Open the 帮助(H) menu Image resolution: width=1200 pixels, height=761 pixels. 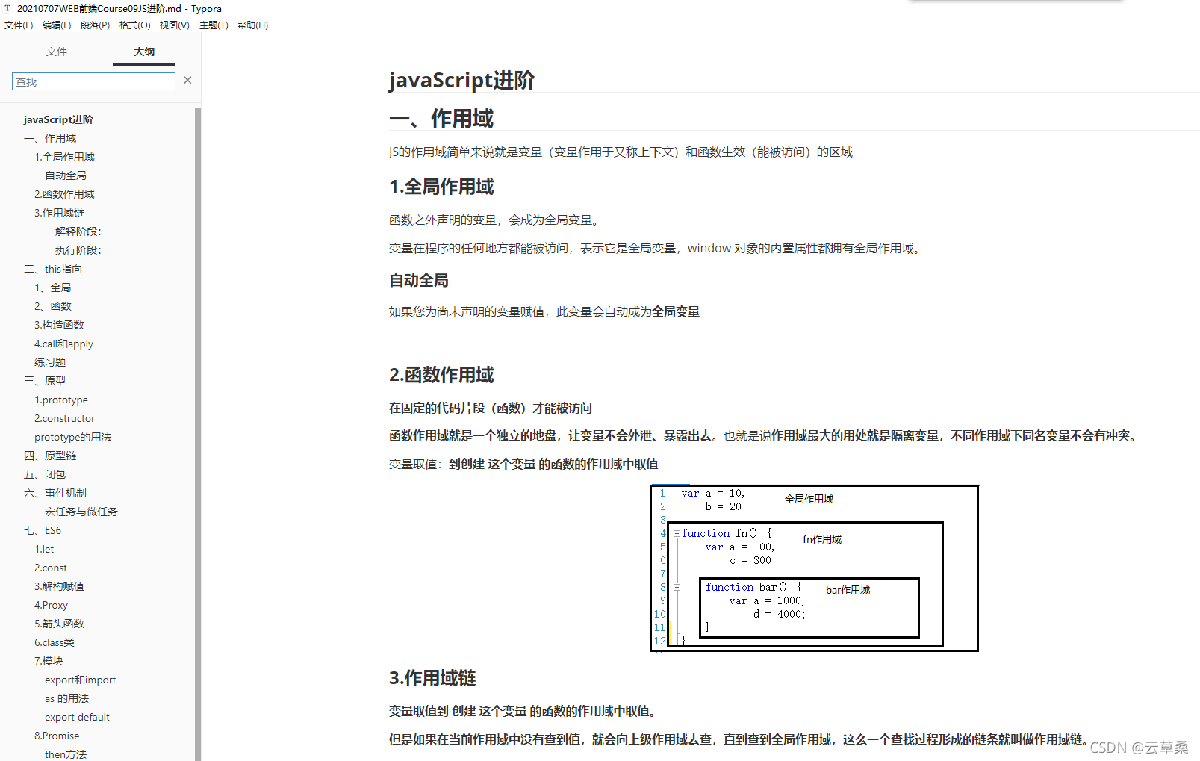(252, 25)
